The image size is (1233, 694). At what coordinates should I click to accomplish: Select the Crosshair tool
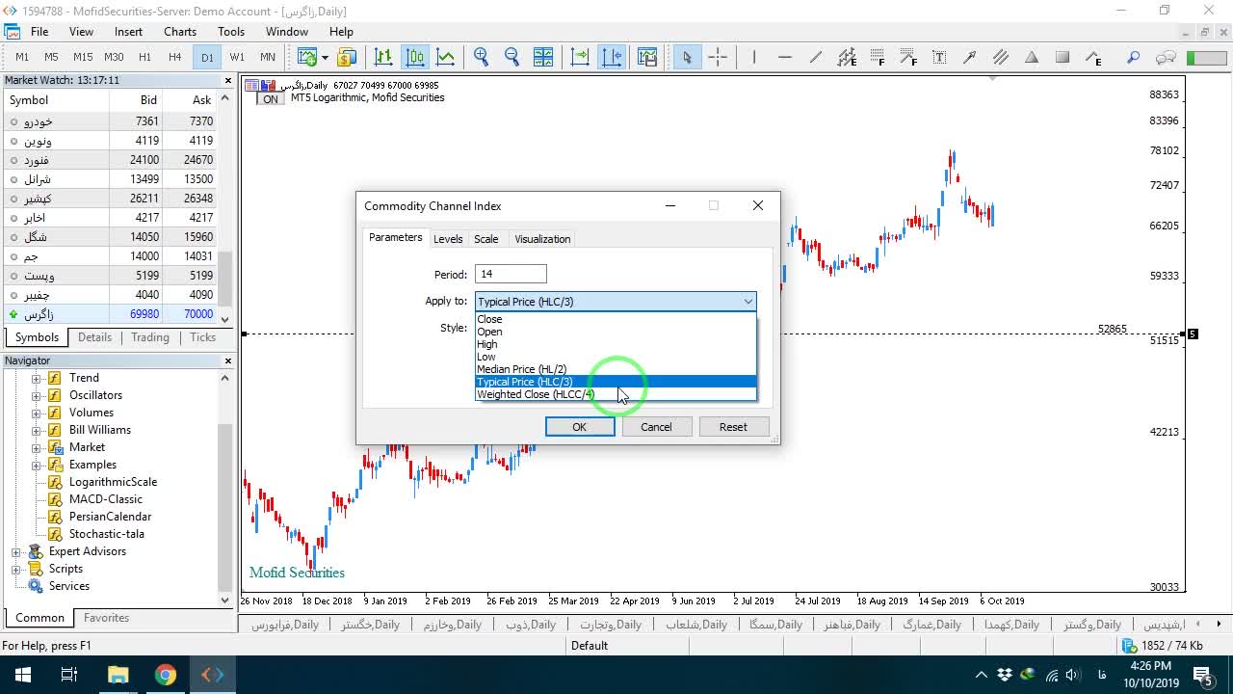(718, 57)
